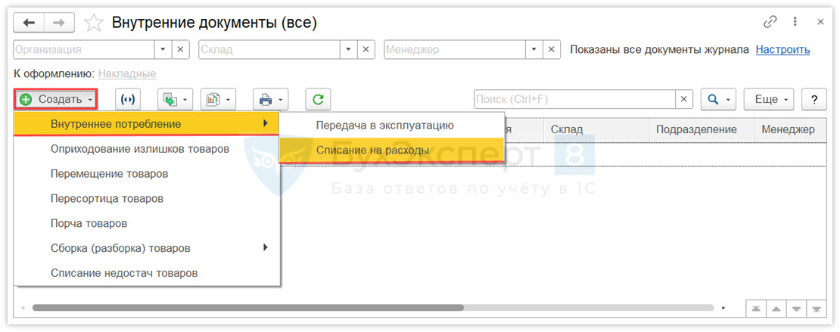Open the magnifier search options dropdown
Image resolution: width=840 pixels, height=332 pixels.
click(718, 99)
